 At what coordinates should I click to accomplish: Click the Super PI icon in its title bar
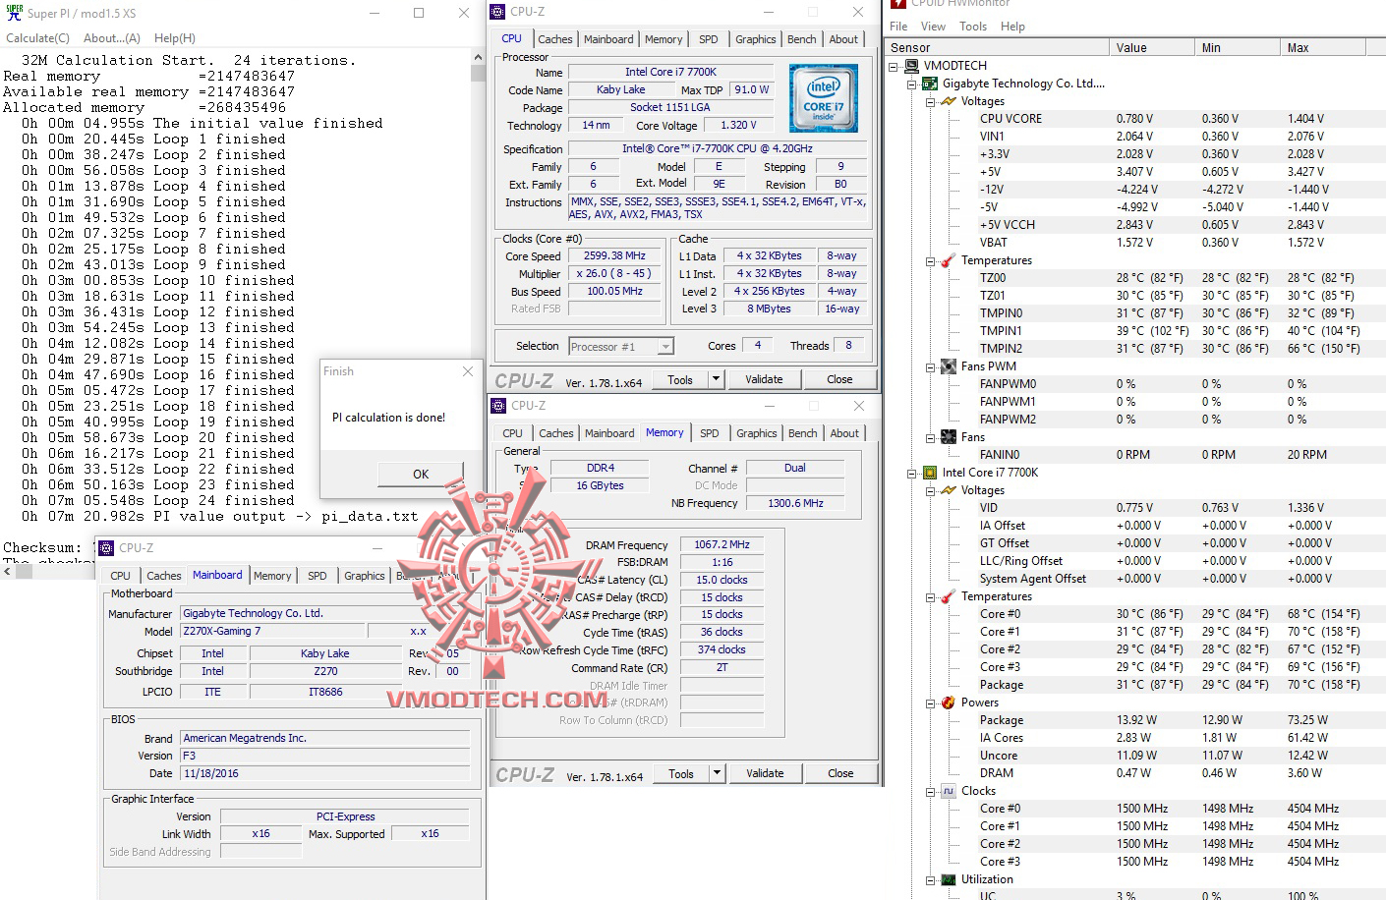(14, 14)
